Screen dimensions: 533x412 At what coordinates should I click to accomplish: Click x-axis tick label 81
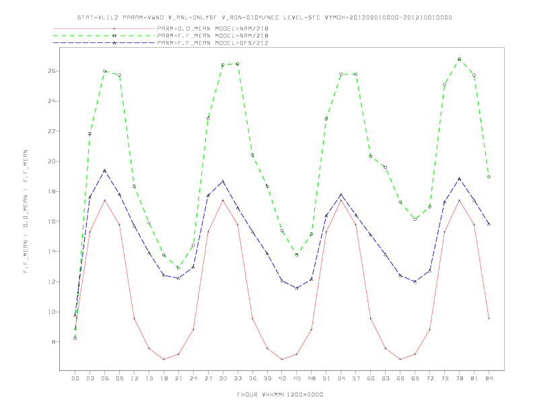pyautogui.click(x=474, y=378)
